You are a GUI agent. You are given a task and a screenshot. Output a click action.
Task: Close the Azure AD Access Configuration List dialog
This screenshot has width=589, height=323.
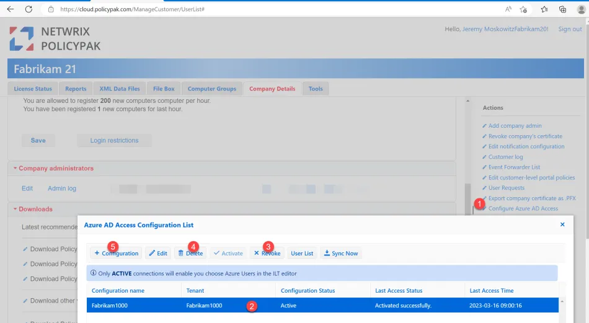[x=562, y=224]
